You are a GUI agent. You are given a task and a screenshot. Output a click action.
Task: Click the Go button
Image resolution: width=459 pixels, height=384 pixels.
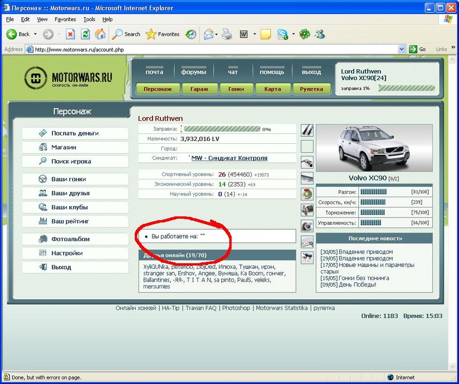point(418,49)
